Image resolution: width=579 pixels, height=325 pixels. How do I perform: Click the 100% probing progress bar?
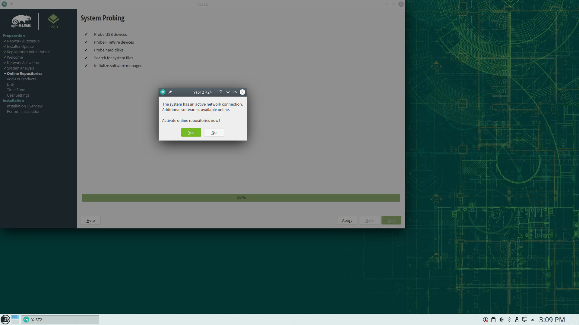pyautogui.click(x=241, y=198)
